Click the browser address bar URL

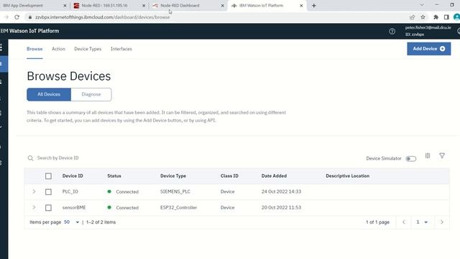[x=102, y=17]
